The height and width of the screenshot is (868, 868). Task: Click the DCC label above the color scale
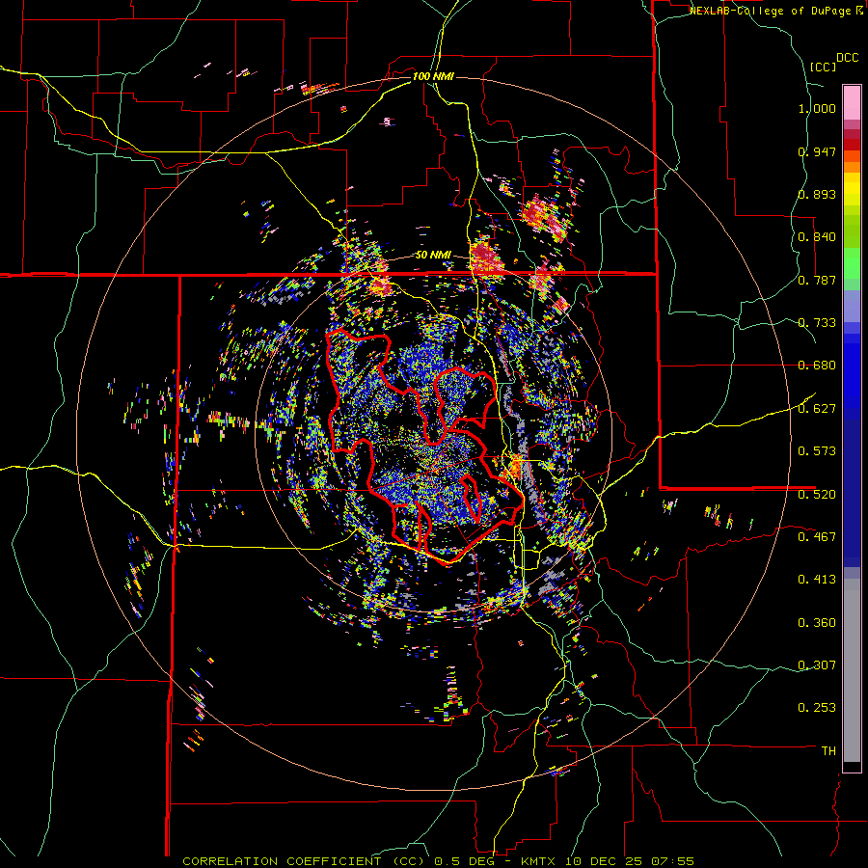847,58
